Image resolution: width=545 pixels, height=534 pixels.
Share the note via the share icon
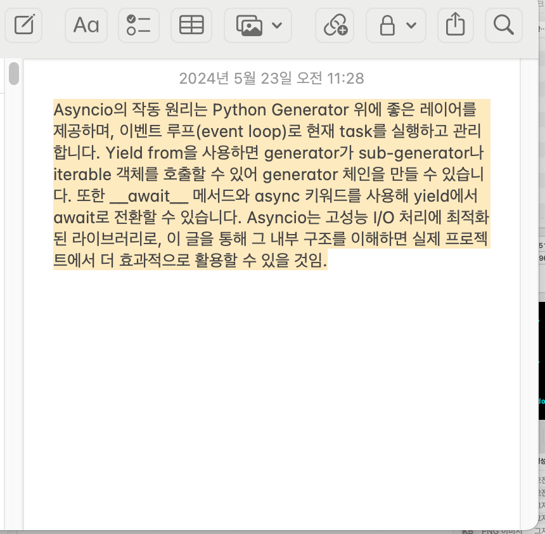(455, 25)
